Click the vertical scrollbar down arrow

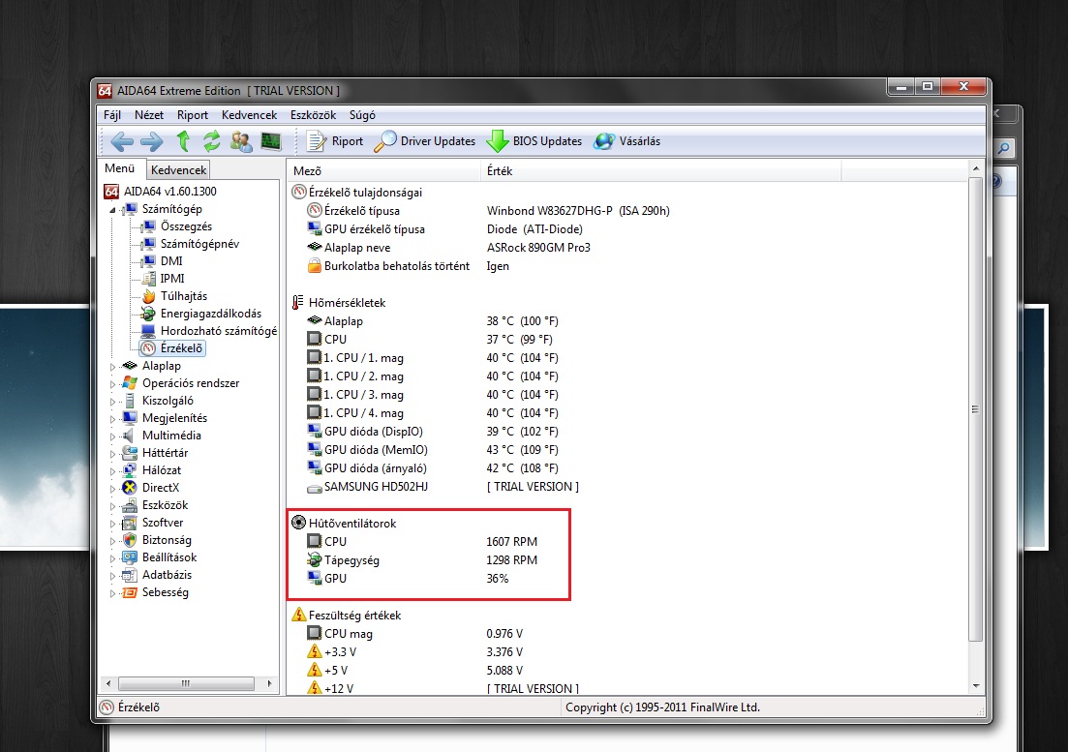[975, 686]
